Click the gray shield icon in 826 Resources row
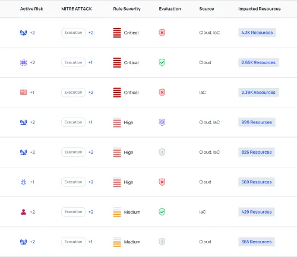This screenshot has width=297, height=257. click(162, 152)
